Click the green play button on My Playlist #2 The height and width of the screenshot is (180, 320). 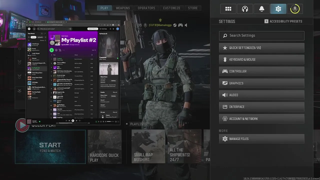click(x=52, y=50)
